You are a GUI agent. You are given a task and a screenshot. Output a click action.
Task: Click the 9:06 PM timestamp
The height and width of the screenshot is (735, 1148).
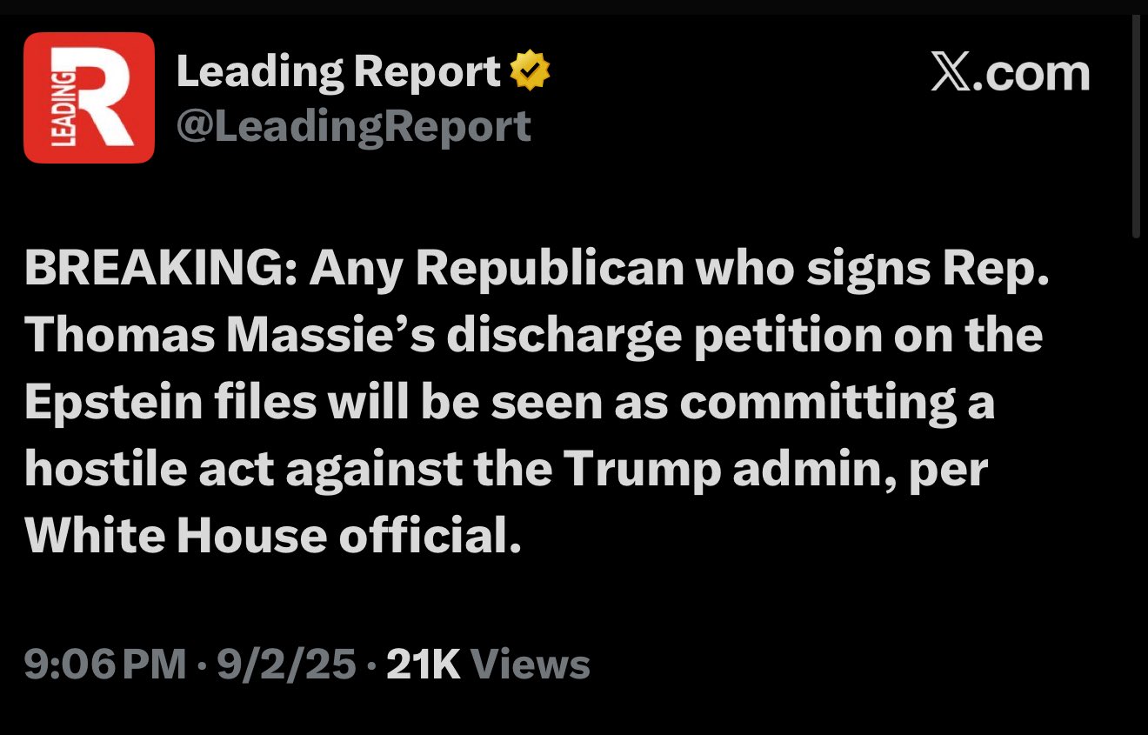pos(104,665)
